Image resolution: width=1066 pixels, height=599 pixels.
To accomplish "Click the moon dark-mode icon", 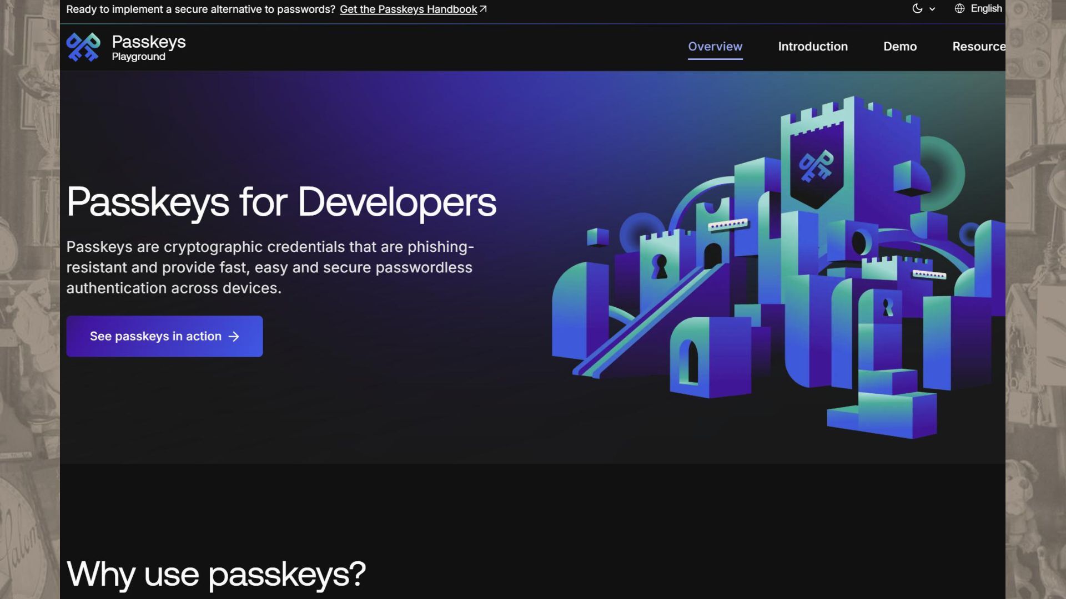I will [917, 8].
